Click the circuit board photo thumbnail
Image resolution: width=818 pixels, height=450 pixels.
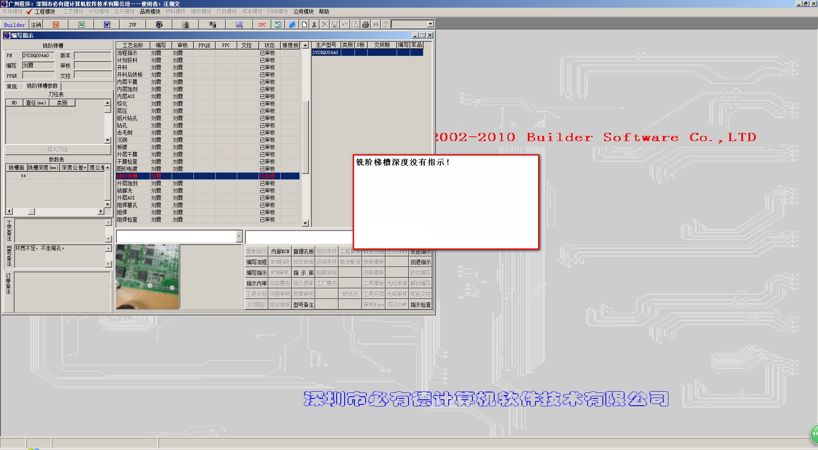coord(147,277)
